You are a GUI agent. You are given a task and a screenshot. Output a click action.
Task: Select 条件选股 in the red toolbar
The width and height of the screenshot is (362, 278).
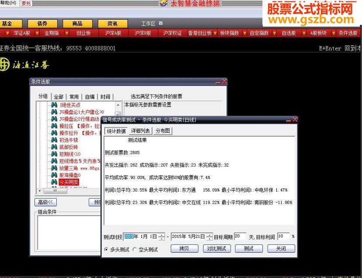tap(348, 33)
